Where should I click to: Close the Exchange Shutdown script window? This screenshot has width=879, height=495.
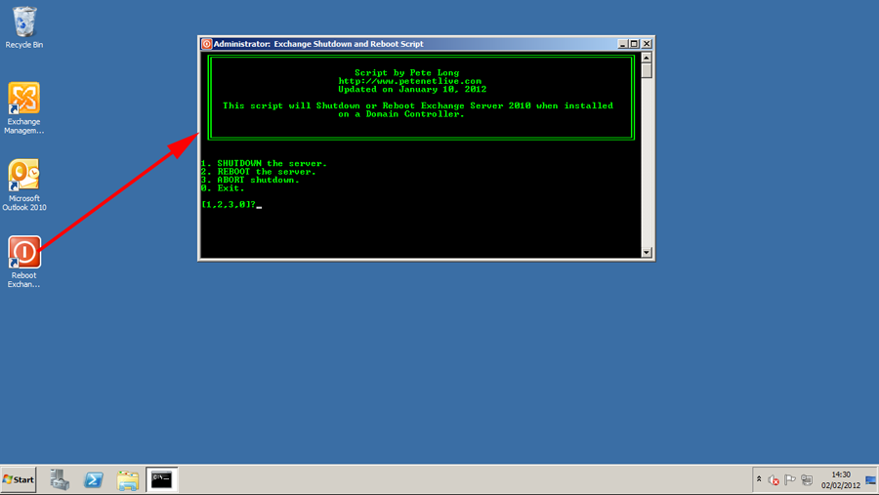[647, 44]
